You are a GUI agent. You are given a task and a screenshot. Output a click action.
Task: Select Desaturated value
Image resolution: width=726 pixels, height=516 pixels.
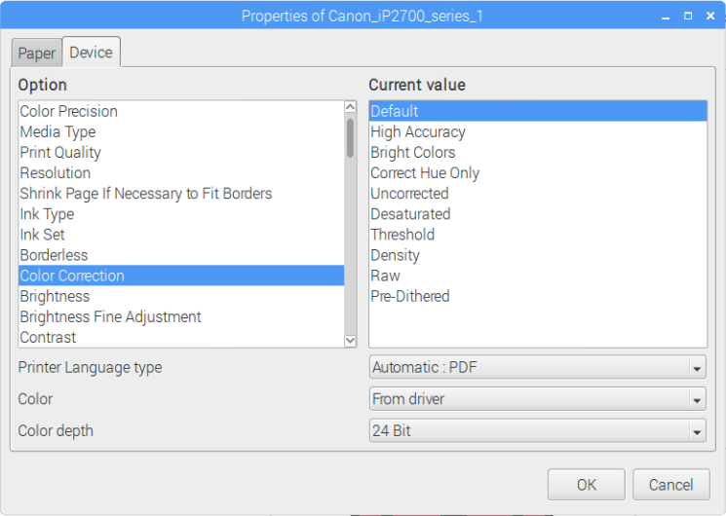[x=538, y=214]
